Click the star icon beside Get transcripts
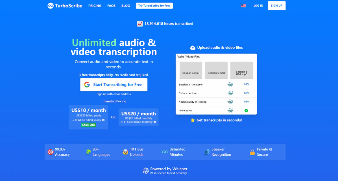The image size is (338, 181). tap(193, 120)
